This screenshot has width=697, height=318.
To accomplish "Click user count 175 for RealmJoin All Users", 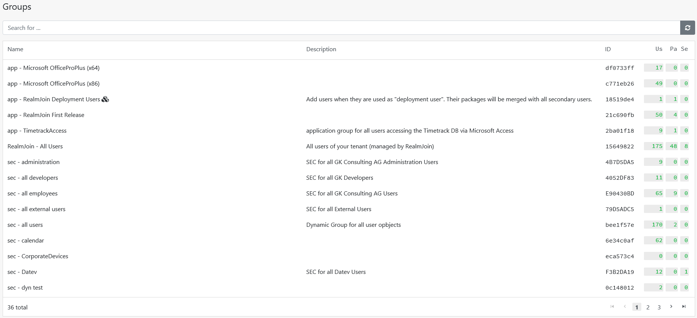I will [654, 146].
